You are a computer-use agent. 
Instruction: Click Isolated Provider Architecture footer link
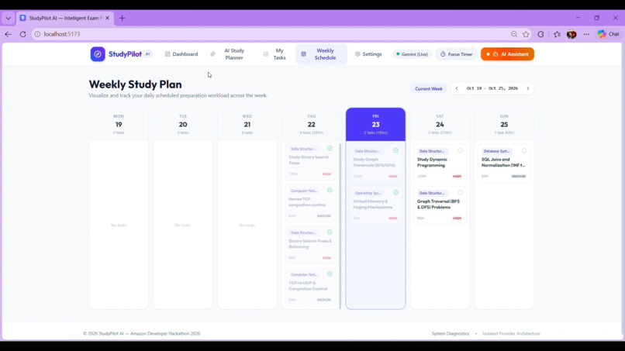512,333
